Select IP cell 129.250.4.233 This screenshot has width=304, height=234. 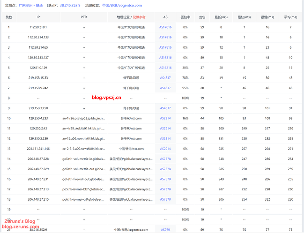[x=38, y=118]
